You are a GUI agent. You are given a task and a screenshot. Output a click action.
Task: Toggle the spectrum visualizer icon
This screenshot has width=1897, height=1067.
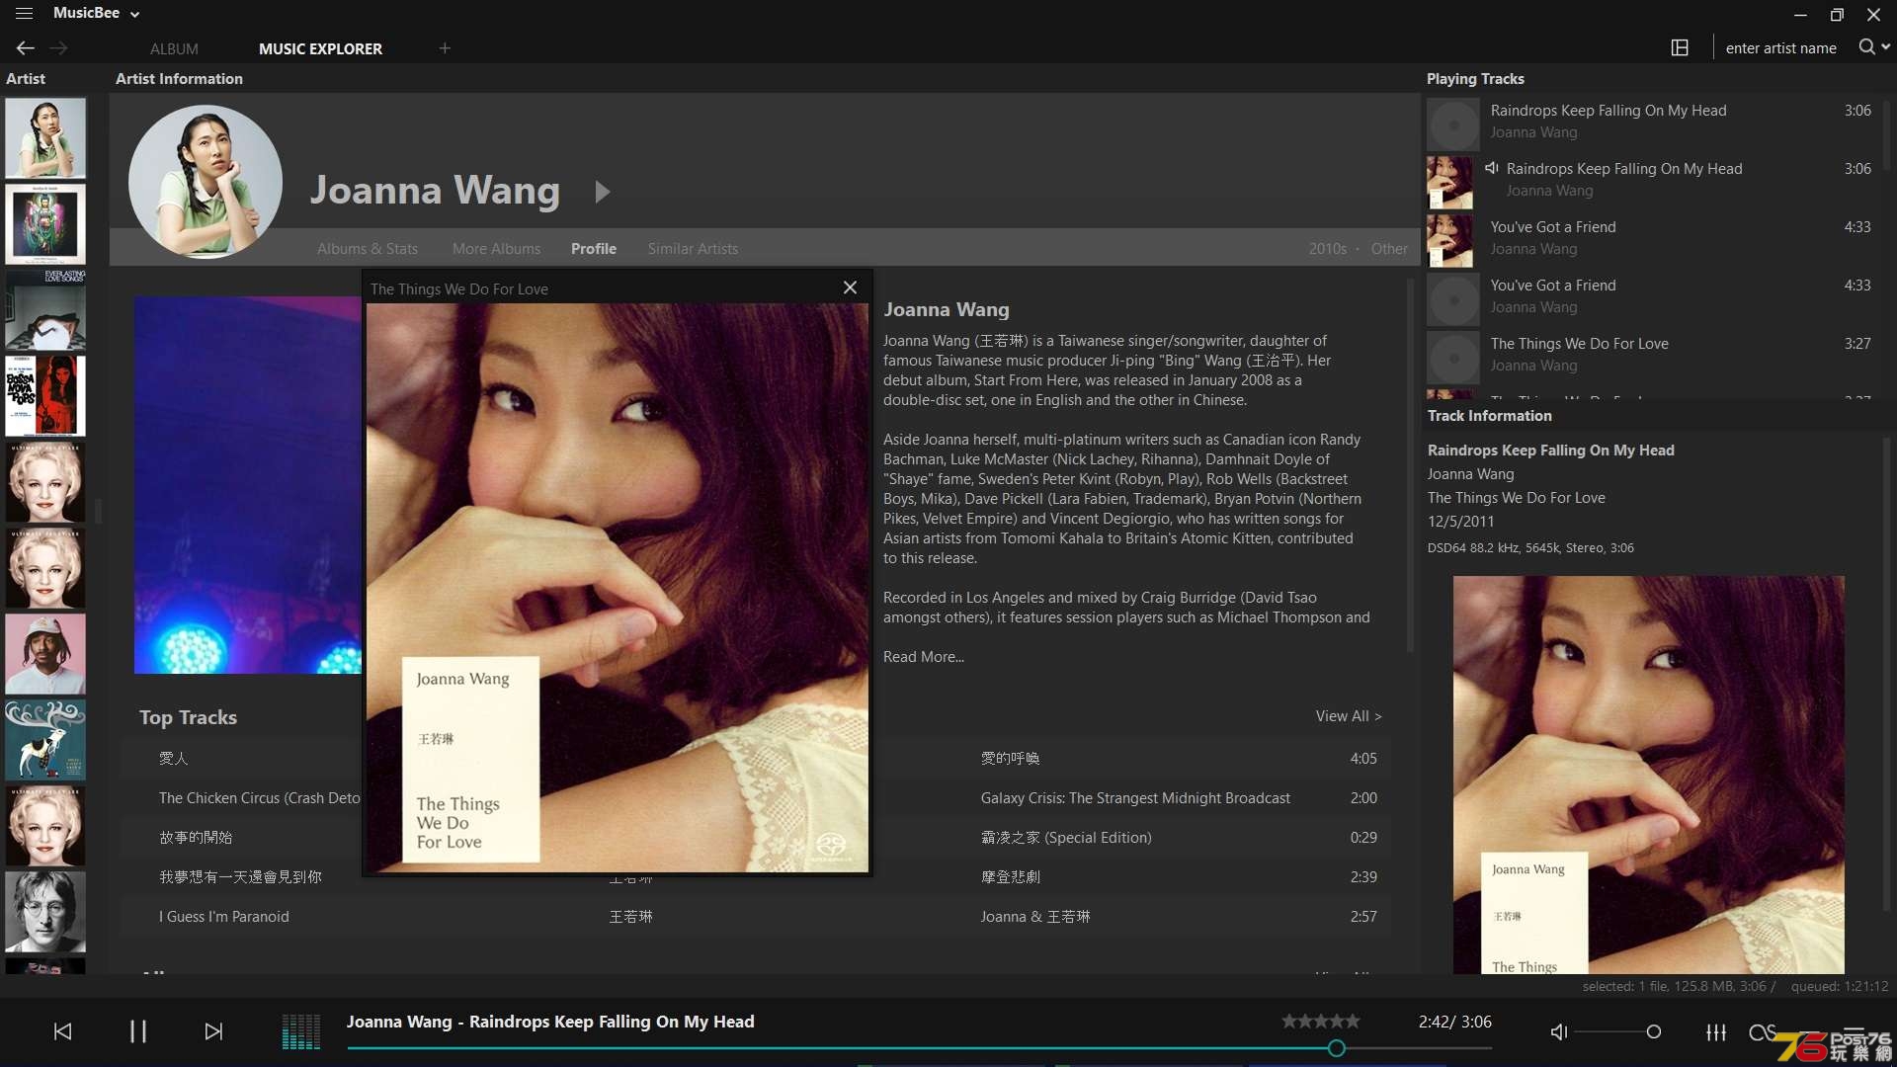pyautogui.click(x=301, y=1031)
